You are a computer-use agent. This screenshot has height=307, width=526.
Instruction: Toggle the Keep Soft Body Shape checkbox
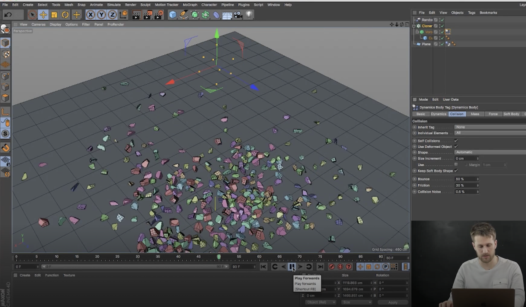(x=456, y=171)
